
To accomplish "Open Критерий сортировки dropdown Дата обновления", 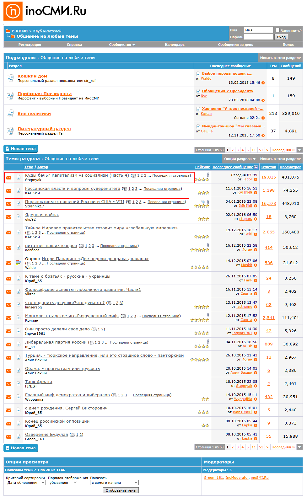I will click(26, 483).
